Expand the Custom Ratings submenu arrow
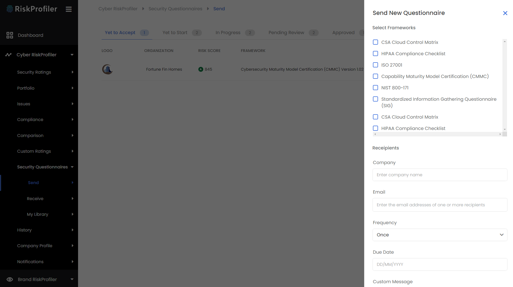The width and height of the screenshot is (513, 287). click(73, 151)
